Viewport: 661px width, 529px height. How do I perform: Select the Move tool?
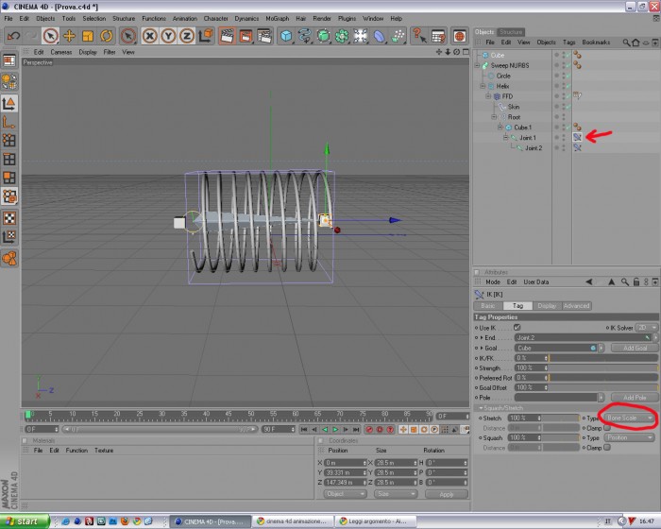[x=69, y=36]
